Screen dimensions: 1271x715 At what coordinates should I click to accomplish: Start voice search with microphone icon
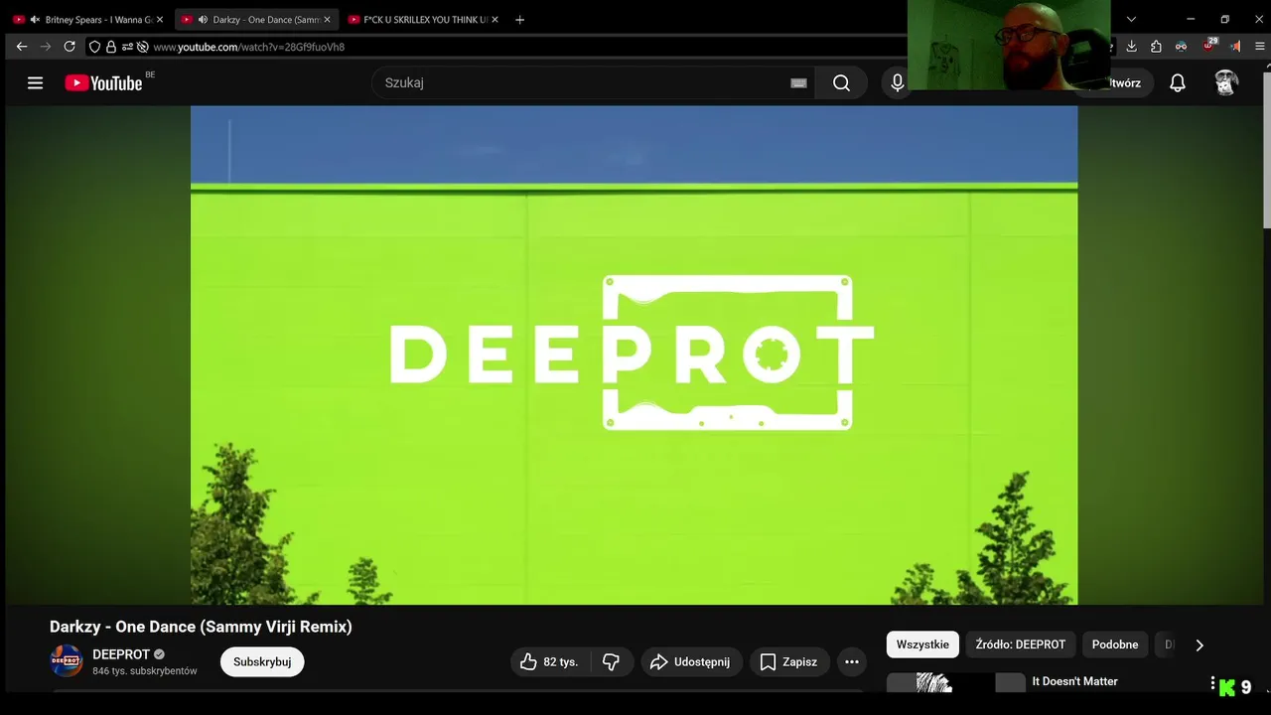(x=898, y=83)
